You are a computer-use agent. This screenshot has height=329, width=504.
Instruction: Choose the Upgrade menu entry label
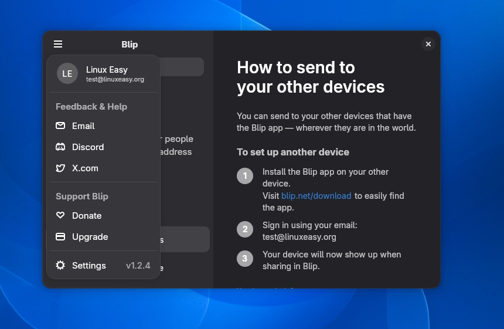tap(90, 237)
